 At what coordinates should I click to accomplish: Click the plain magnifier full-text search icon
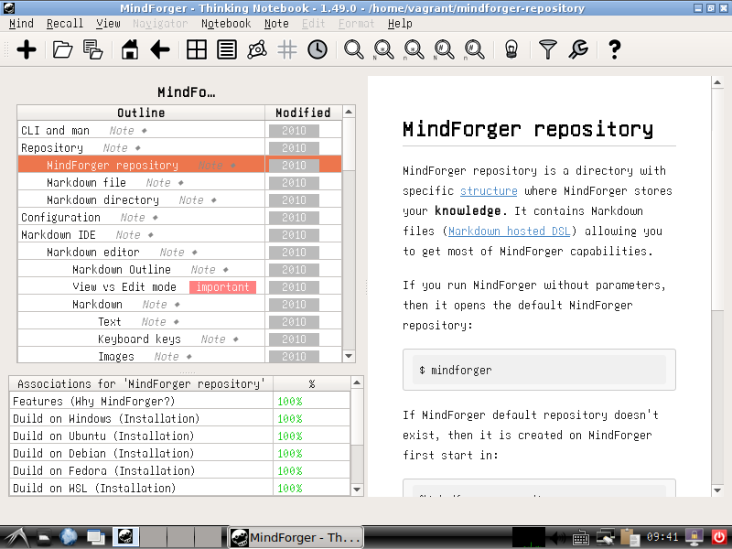(354, 49)
